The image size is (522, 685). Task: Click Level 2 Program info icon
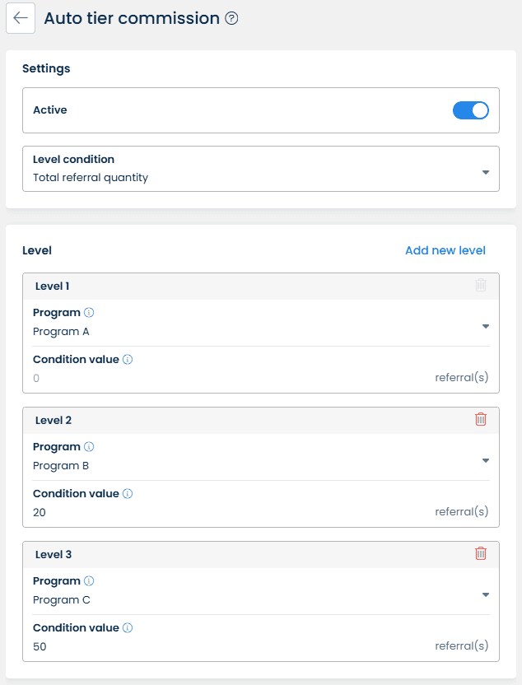point(89,447)
